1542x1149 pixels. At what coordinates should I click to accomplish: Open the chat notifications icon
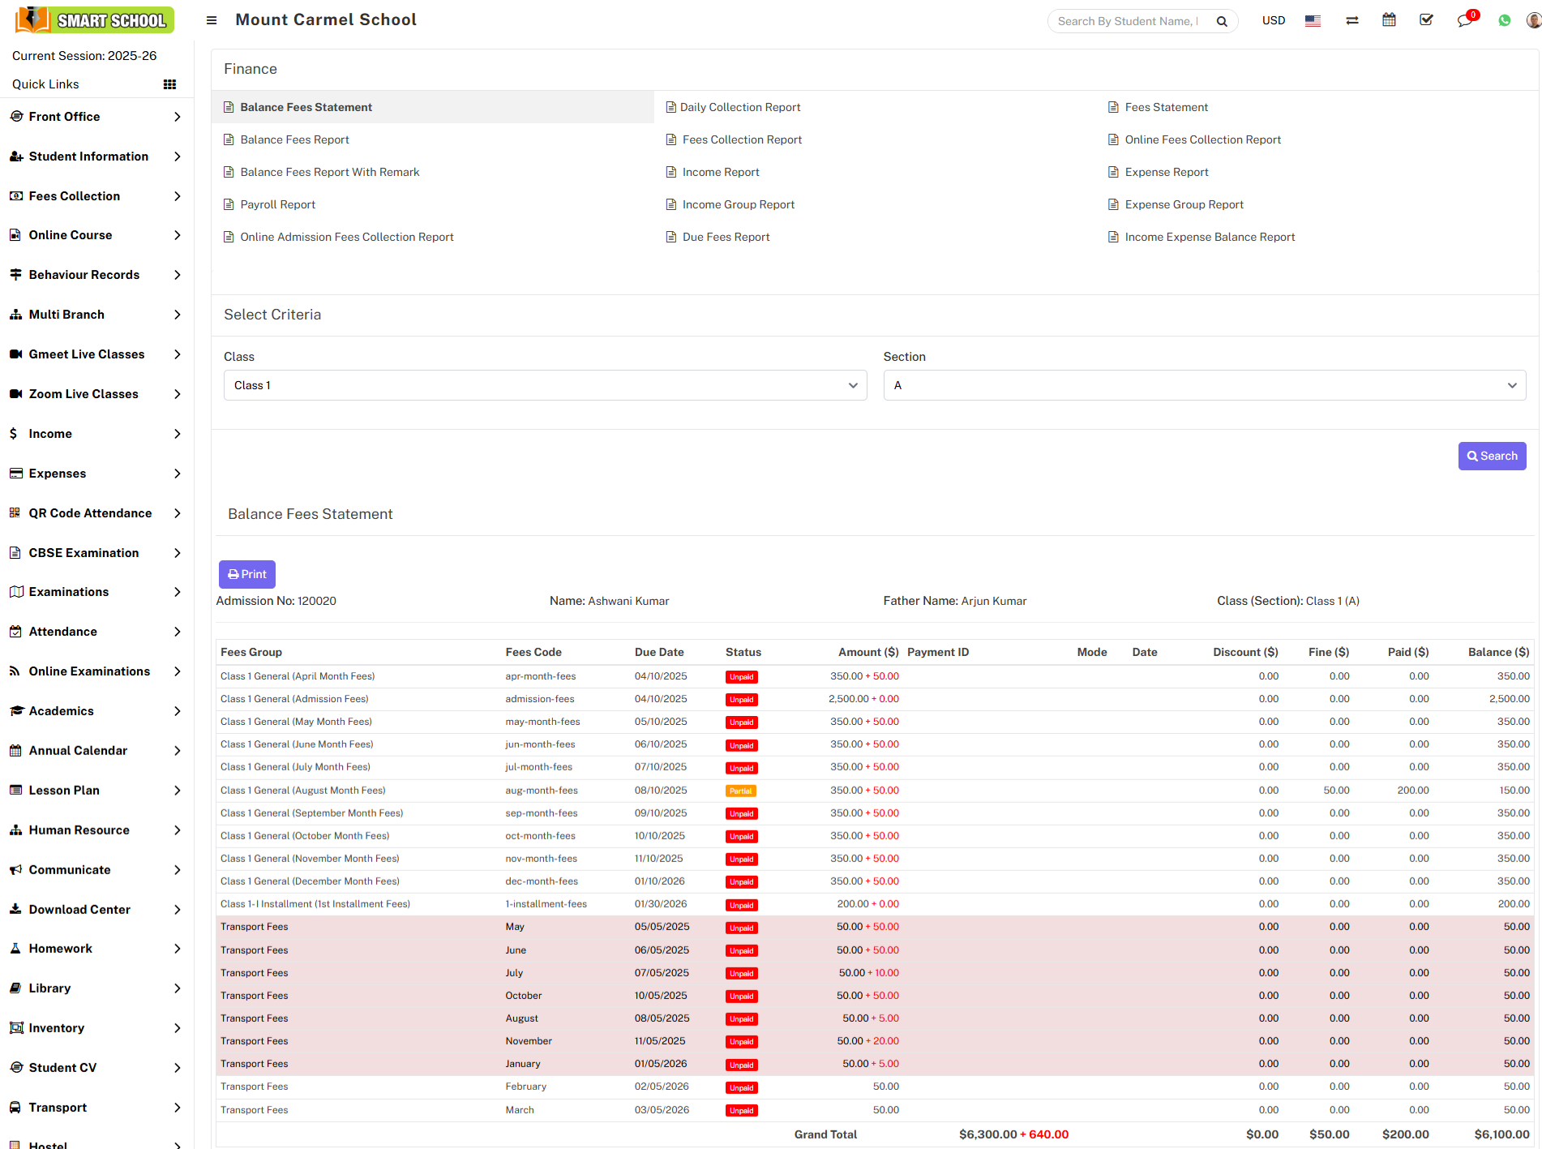pos(1465,20)
